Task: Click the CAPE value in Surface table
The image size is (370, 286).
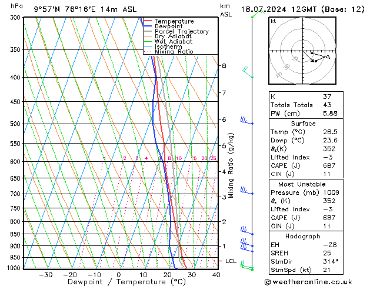Action: (x=329, y=165)
